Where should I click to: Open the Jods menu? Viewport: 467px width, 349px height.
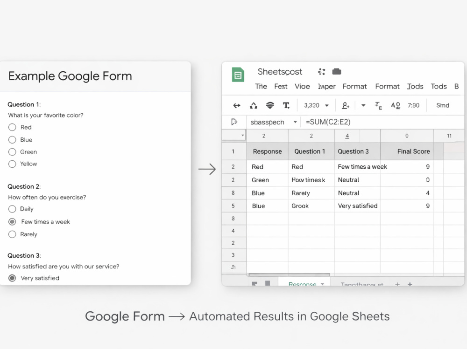click(x=415, y=86)
